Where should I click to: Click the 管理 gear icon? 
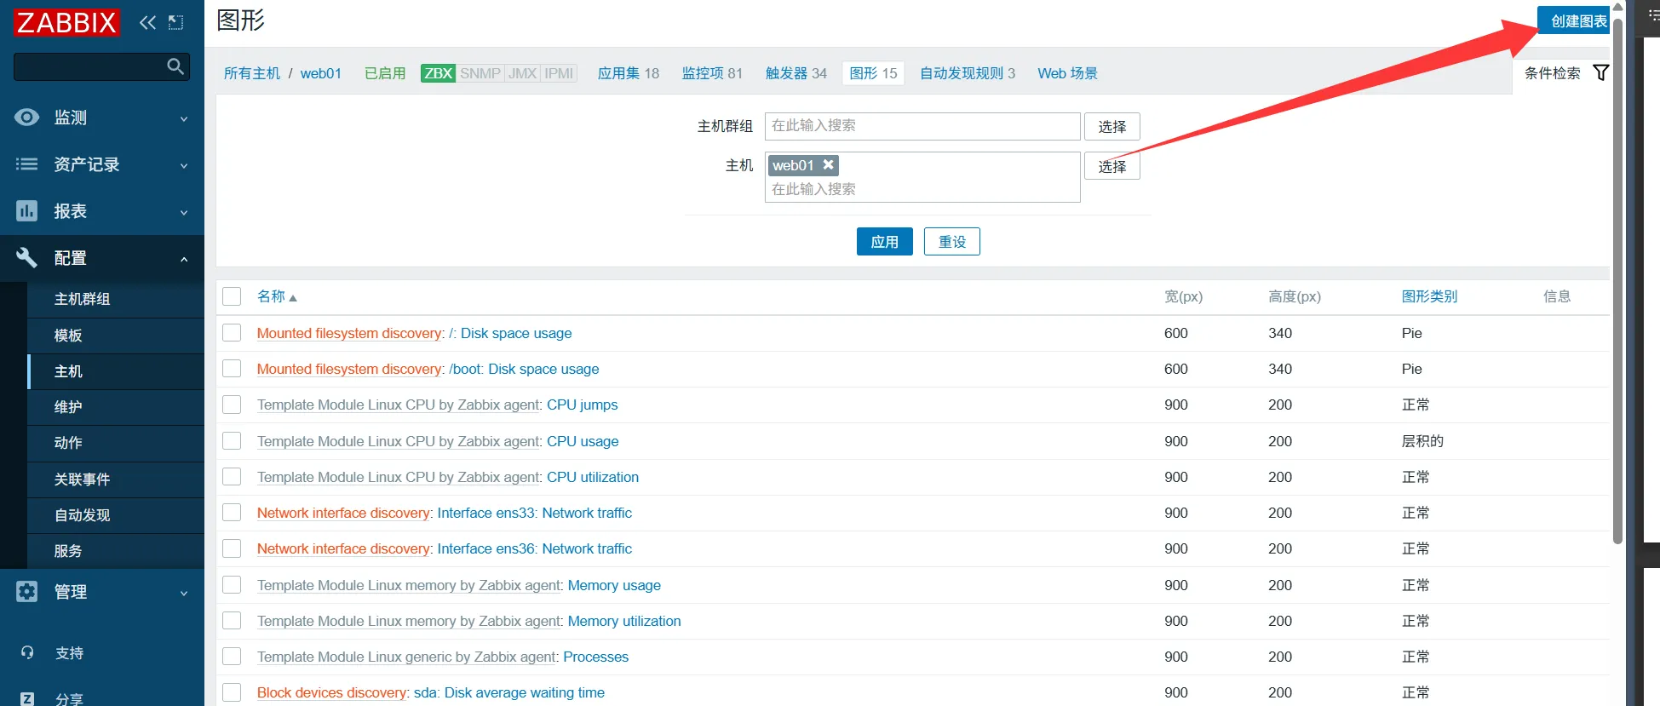(x=27, y=592)
